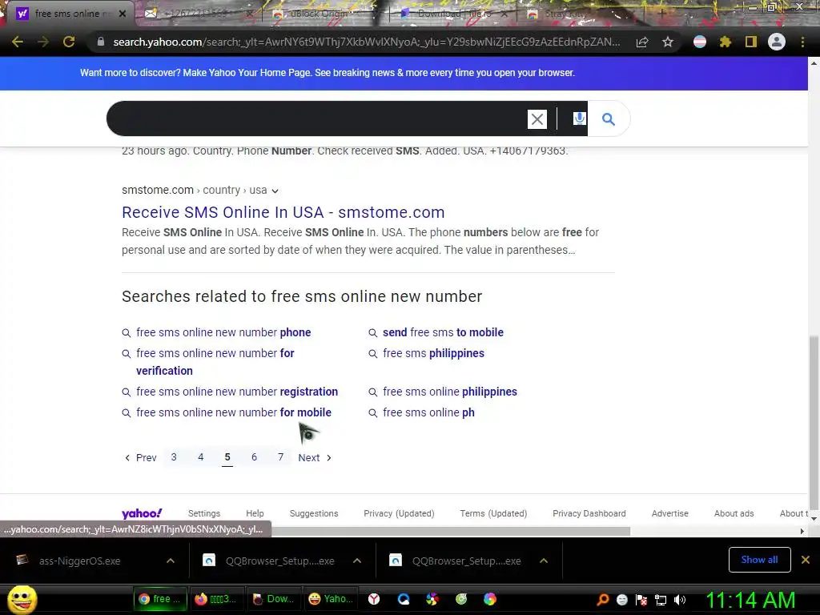Search 'free sms online new number registration'

click(x=237, y=392)
